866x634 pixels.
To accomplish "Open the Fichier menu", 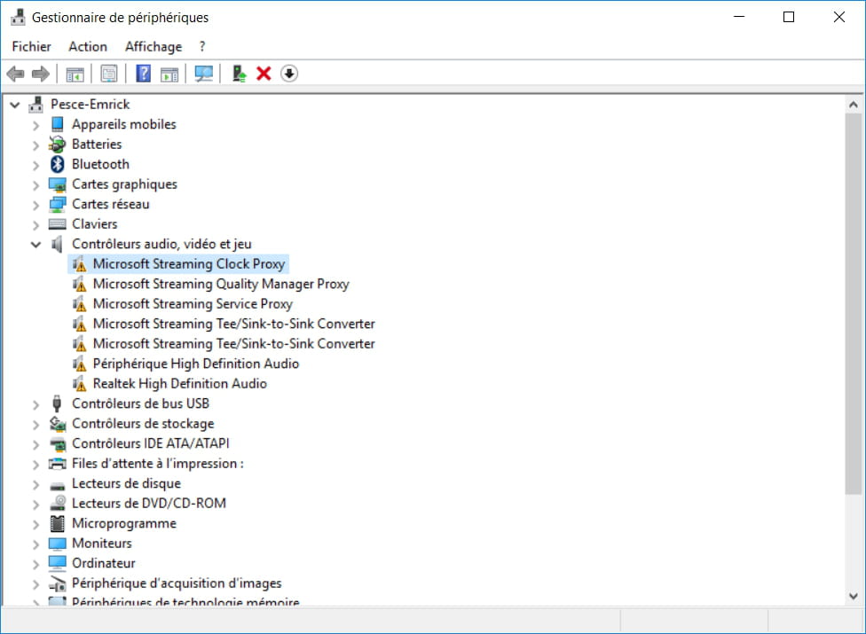I will 31,46.
